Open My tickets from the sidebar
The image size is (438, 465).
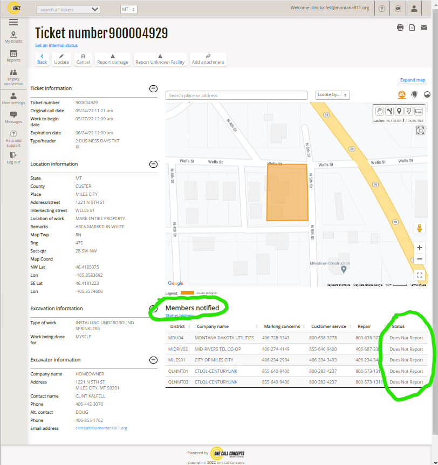click(13, 37)
